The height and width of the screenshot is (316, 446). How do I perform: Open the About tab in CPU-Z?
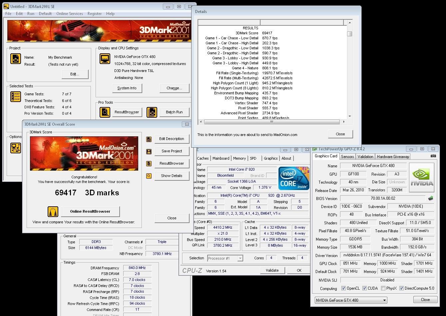(286, 158)
